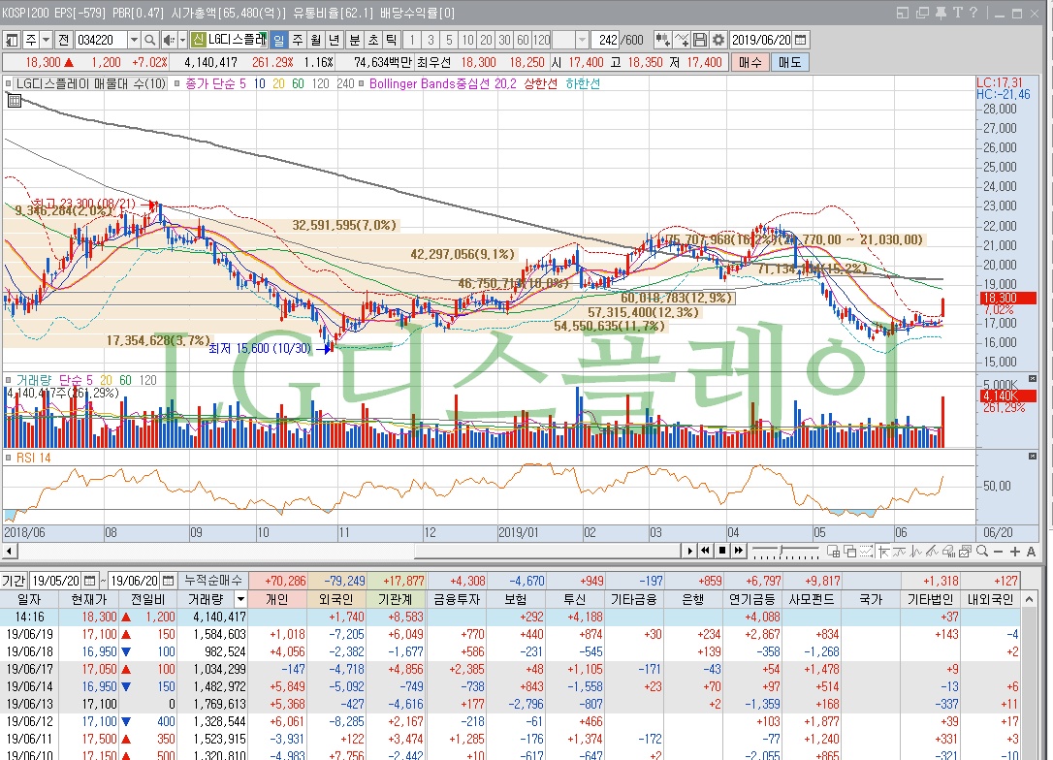Click the 외국인 column header
Image resolution: width=1053 pixels, height=760 pixels.
[x=335, y=599]
